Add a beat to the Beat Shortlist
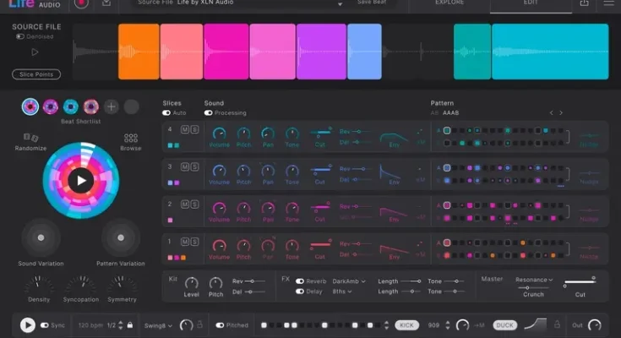Screen dimensions: 621x338 point(112,106)
